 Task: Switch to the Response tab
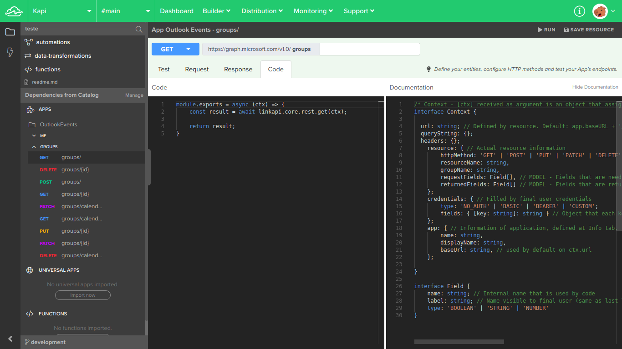[238, 69]
